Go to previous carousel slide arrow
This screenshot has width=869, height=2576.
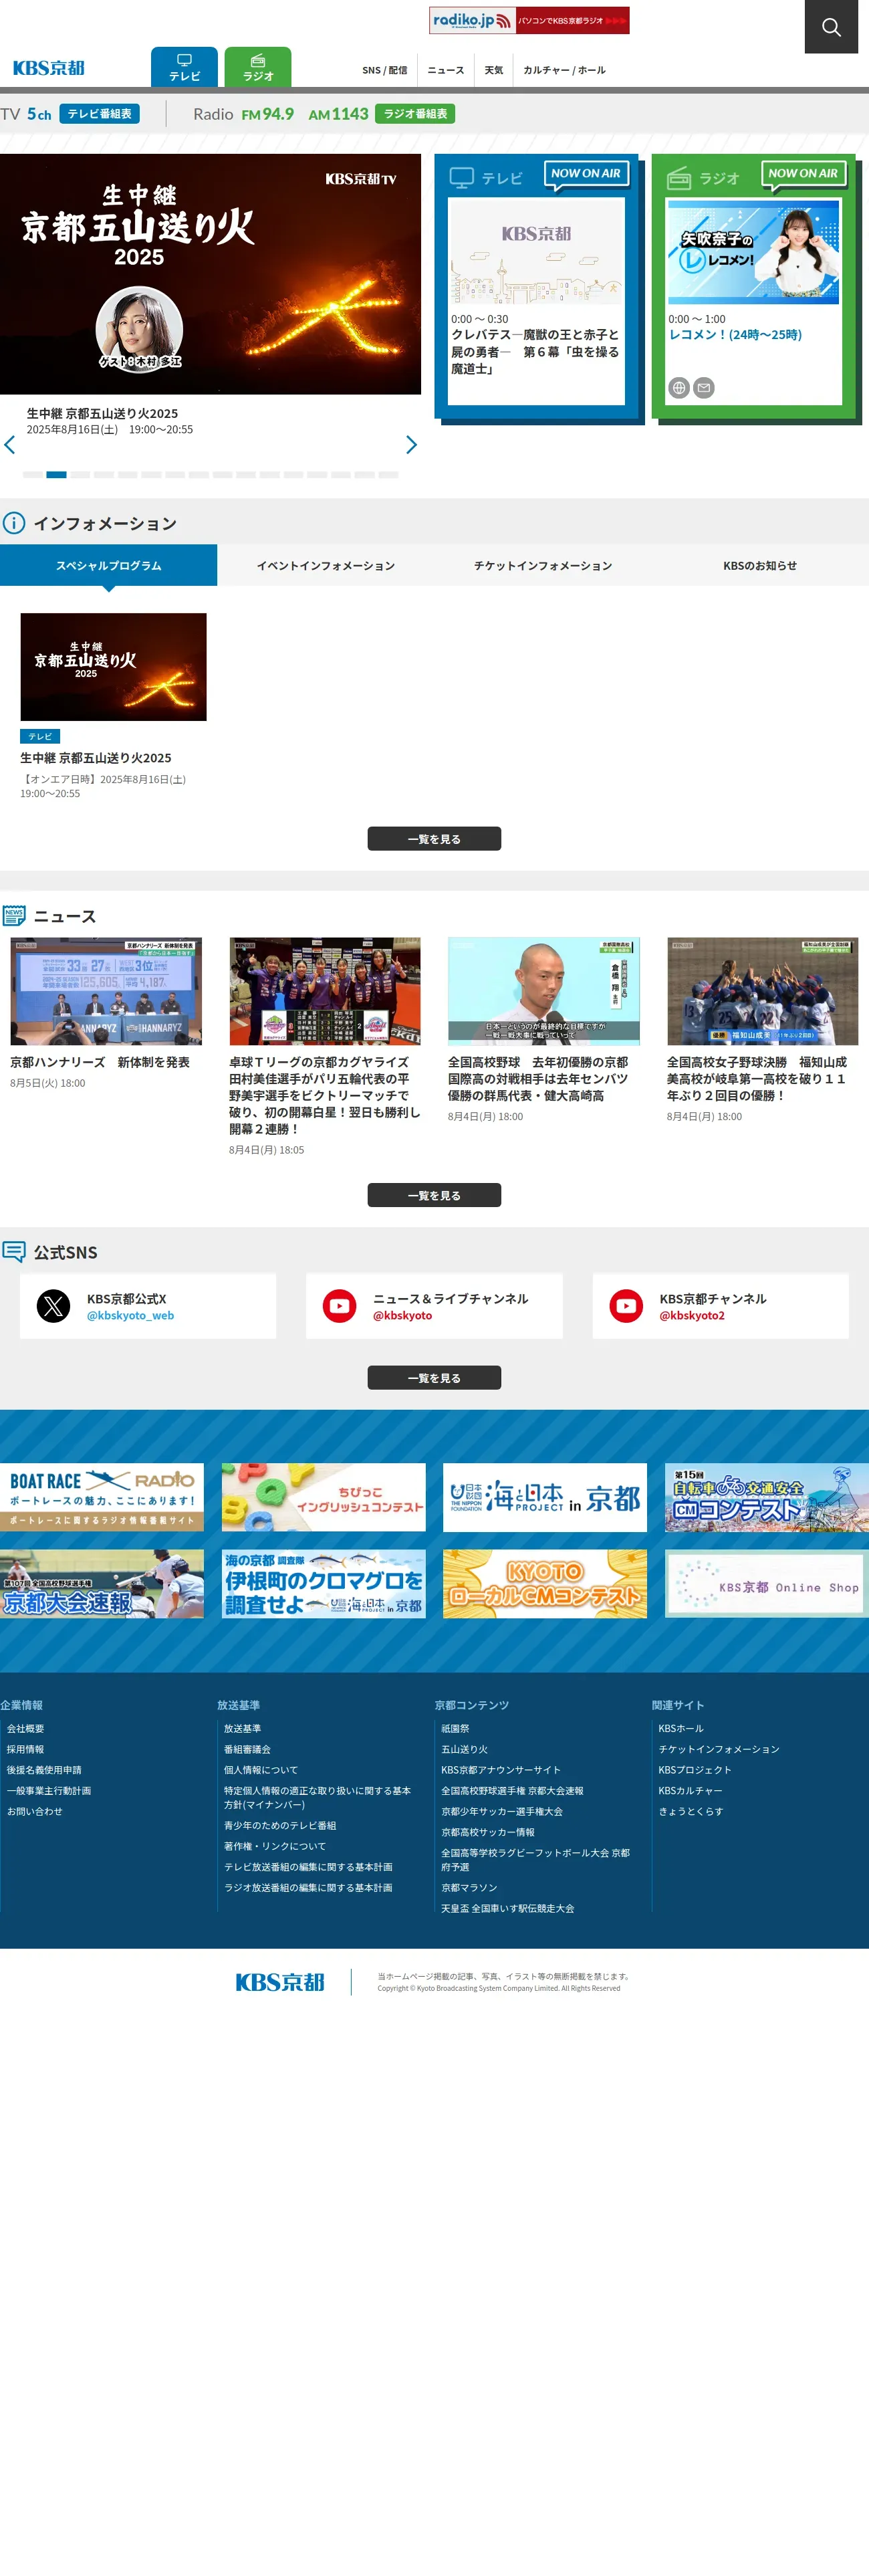pyautogui.click(x=10, y=445)
